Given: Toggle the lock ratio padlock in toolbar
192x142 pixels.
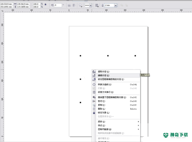Looking at the screenshot, I should pyautogui.click(x=45, y=4).
